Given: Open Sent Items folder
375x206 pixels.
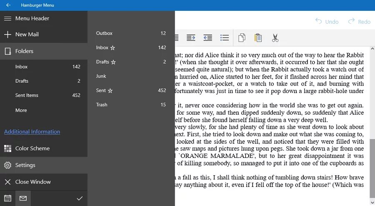Looking at the screenshot, I should [x=44, y=96].
